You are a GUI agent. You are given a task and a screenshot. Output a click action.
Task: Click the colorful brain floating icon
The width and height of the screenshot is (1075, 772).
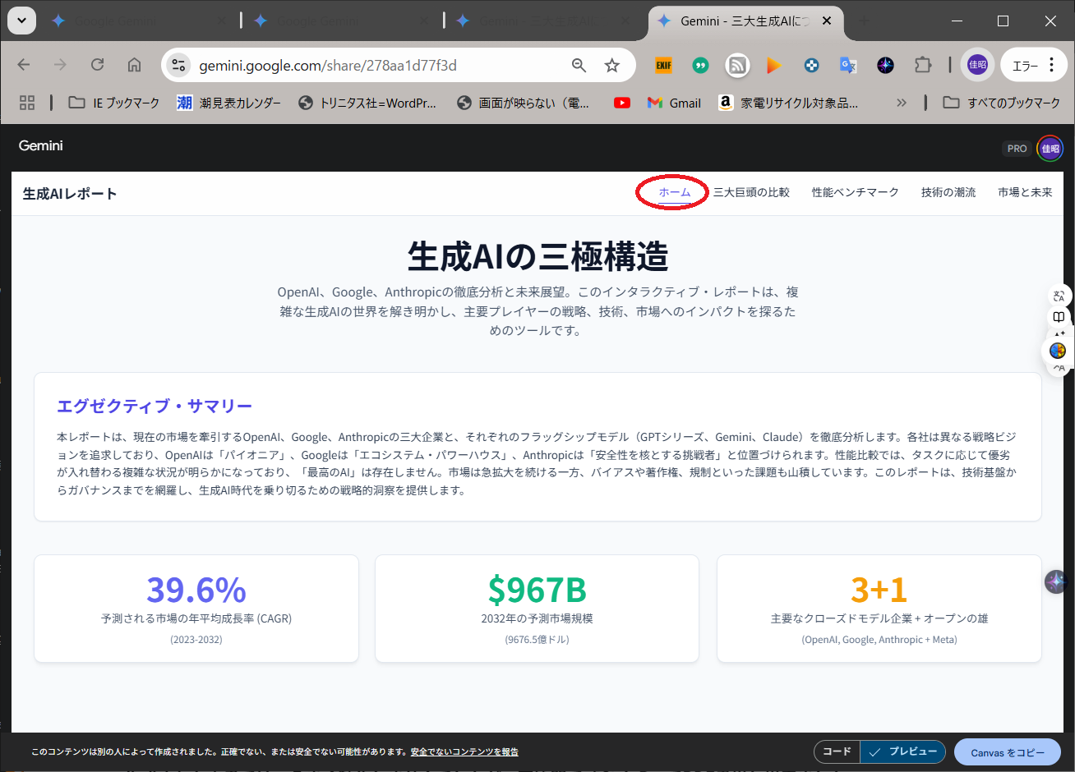[x=1058, y=351]
